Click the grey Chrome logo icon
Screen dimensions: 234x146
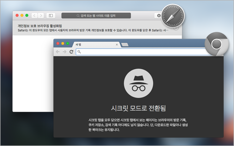[217, 44]
